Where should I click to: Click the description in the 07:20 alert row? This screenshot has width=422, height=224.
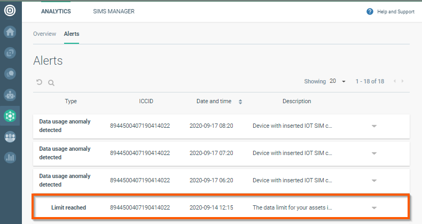pos(292,153)
